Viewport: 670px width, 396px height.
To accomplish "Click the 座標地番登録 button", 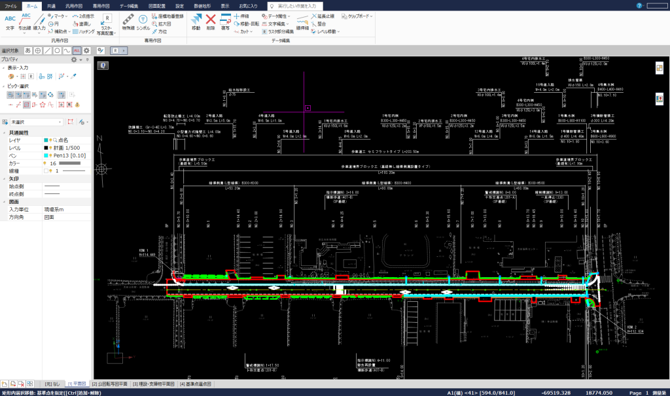I will [168, 16].
